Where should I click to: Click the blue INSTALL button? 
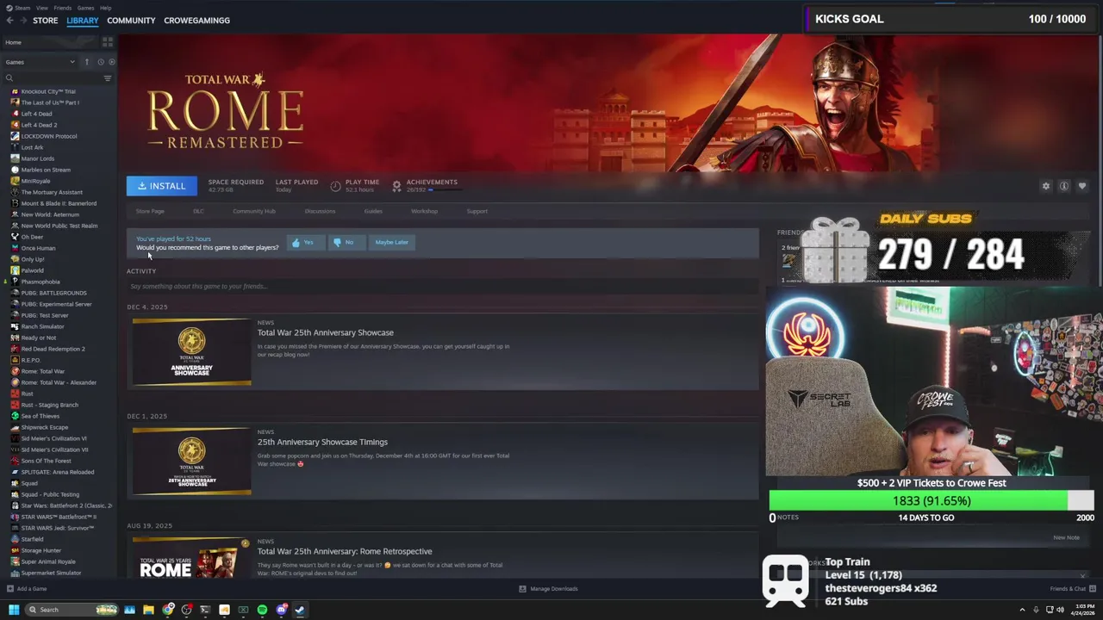[161, 186]
